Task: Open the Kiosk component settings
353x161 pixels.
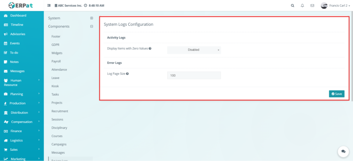Action: (x=55, y=86)
